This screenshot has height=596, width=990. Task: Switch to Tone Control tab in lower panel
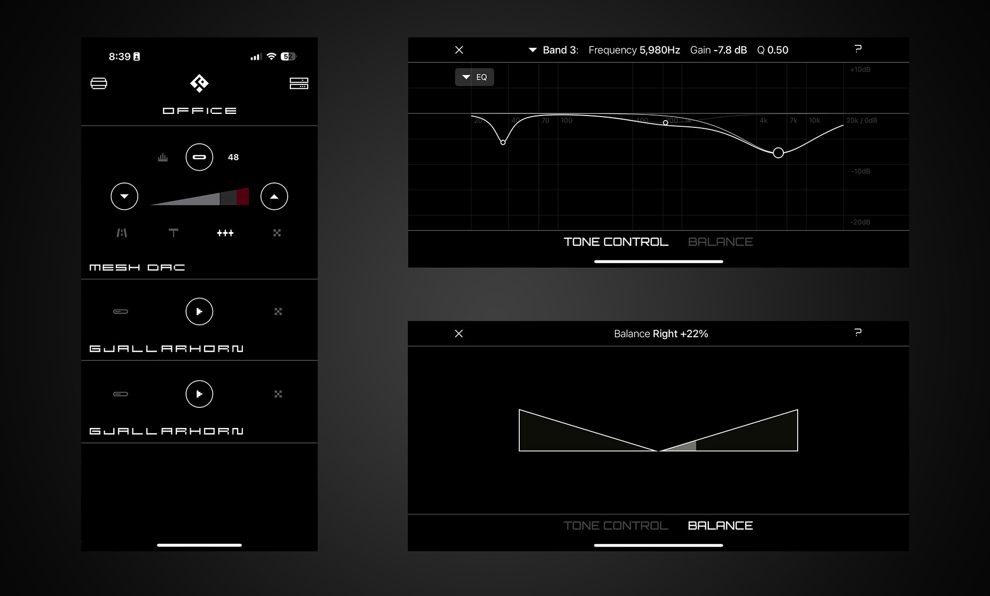[x=616, y=525]
